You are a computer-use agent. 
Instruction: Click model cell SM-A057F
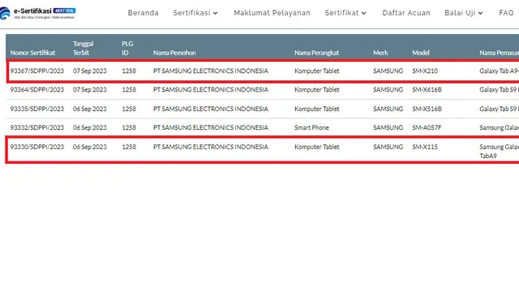click(x=427, y=127)
